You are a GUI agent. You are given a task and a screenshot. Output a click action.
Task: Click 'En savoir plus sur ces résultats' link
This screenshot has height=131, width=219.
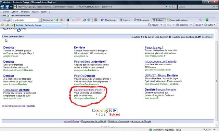[x=18, y=106]
